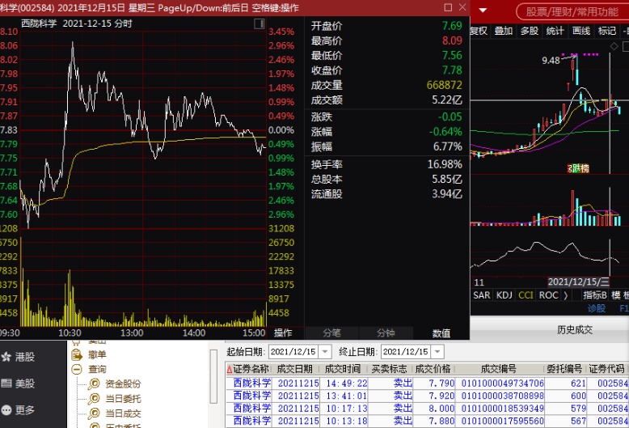Open the 历史成交 panel header
Viewport: 629px width, 428px height.
coord(575,329)
